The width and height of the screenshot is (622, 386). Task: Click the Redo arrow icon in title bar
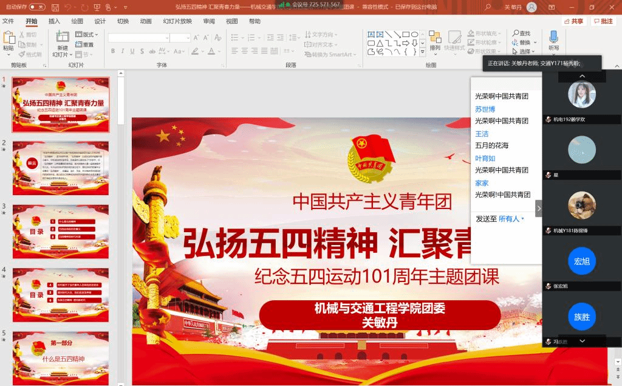pyautogui.click(x=84, y=7)
